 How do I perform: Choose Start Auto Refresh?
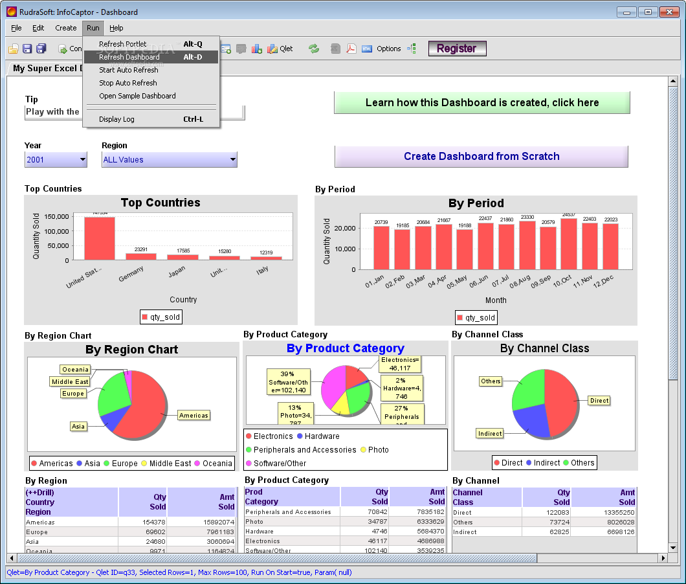(x=151, y=70)
